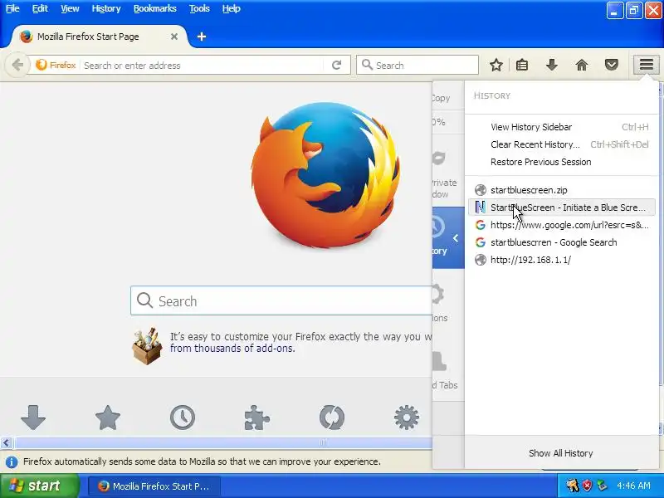This screenshot has height=498, width=664.
Task: Click the Back arrow button
Action: (x=17, y=66)
